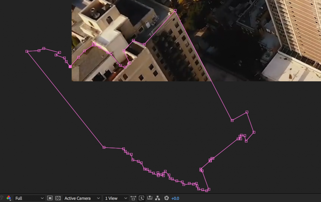
Task: Toggle the Region of Interest button
Action: (x=50, y=198)
